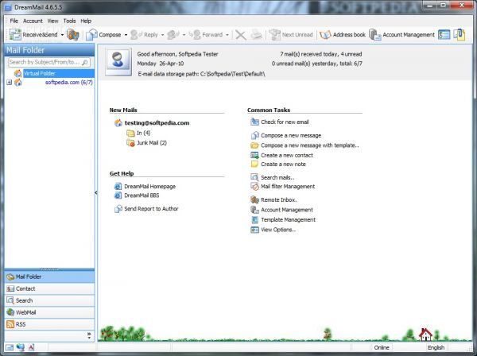
Task: Open the Compose dropdown arrow
Action: coord(126,35)
